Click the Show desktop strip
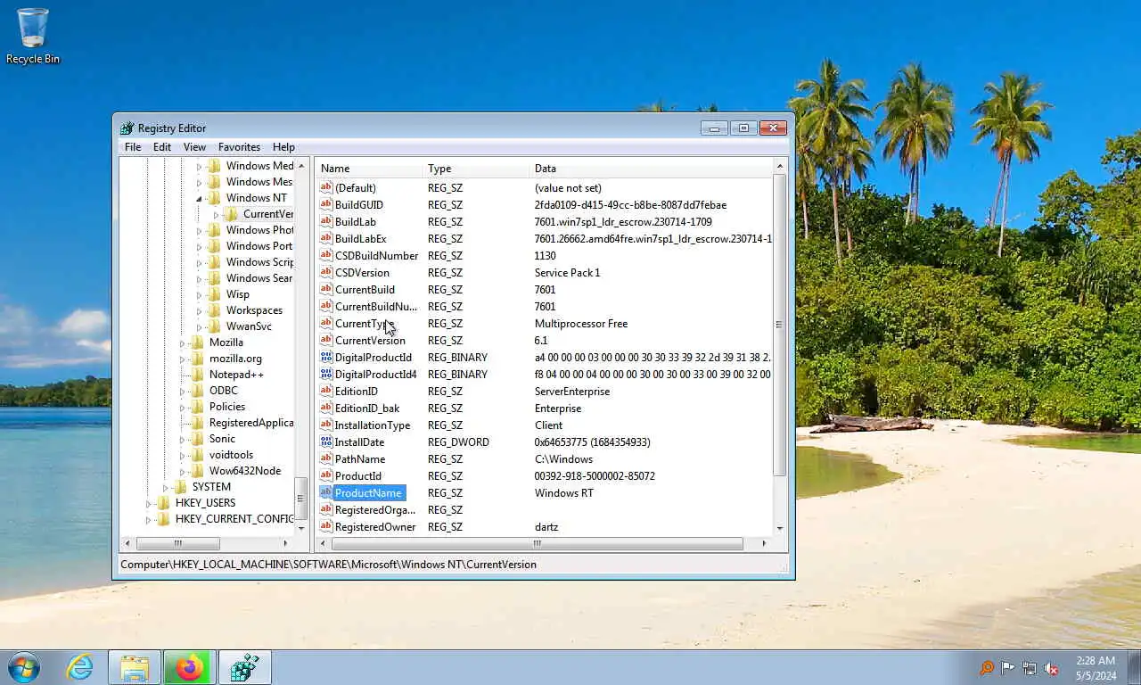The height and width of the screenshot is (685, 1141). [1134, 667]
